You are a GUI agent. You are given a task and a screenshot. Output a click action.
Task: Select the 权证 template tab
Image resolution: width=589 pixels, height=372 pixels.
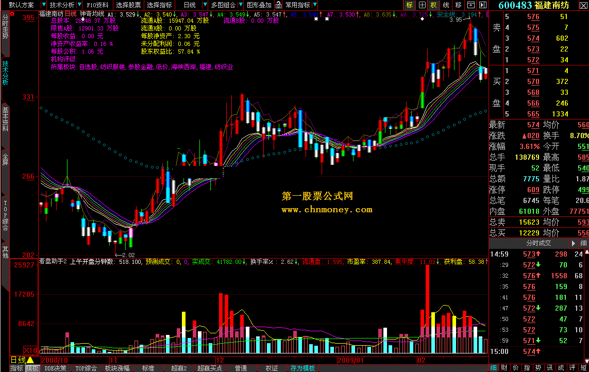pos(272,368)
